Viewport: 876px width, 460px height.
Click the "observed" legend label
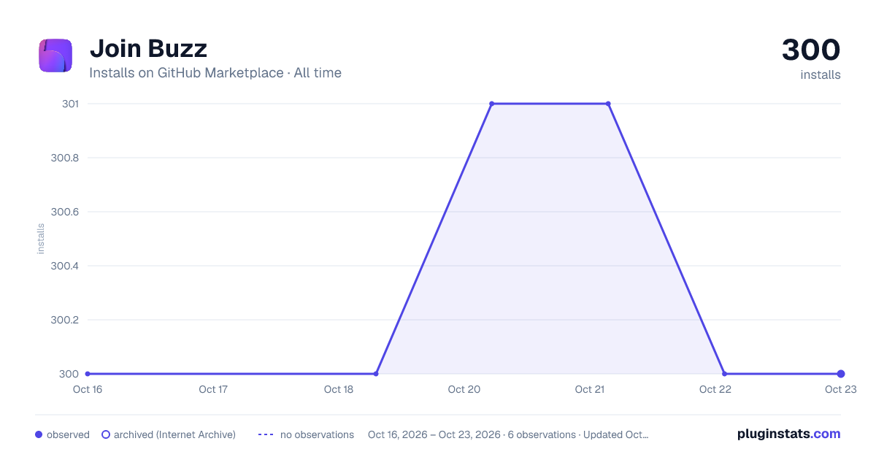[x=68, y=434]
